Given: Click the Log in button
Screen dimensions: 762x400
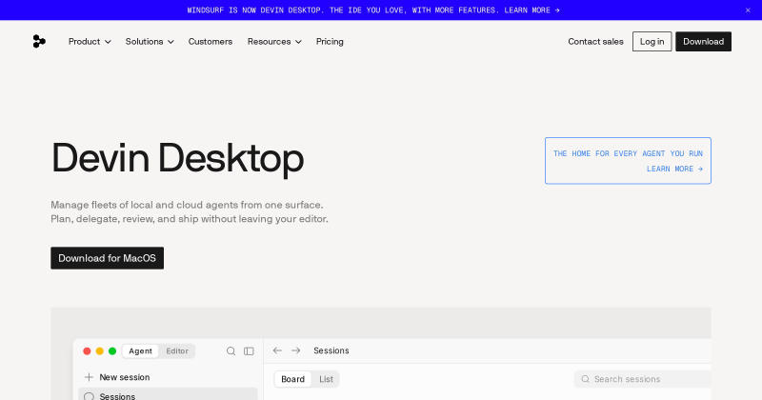Looking at the screenshot, I should click(x=652, y=41).
